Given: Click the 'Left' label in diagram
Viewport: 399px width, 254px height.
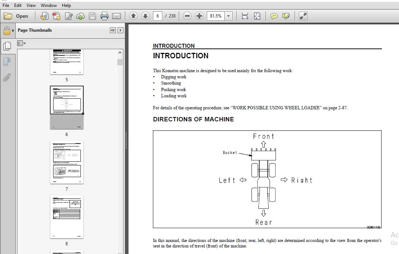Looking at the screenshot, I should tap(227, 180).
